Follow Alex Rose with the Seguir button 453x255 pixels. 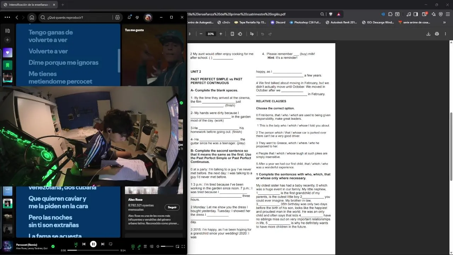click(x=172, y=207)
